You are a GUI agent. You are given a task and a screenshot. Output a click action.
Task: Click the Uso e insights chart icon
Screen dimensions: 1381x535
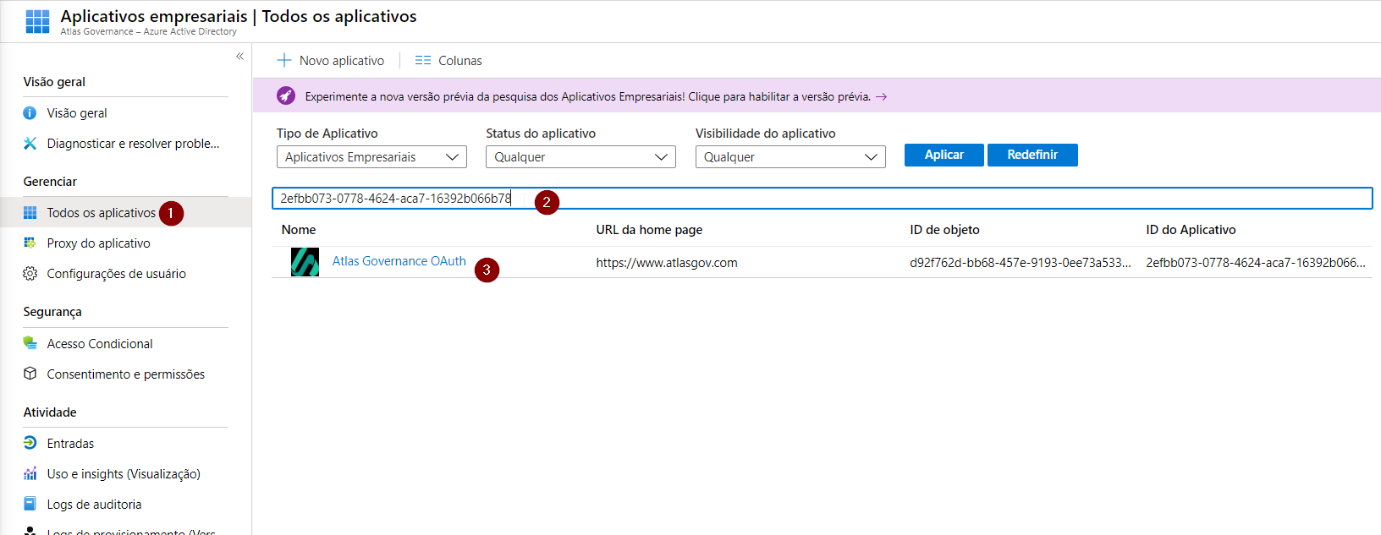click(30, 473)
